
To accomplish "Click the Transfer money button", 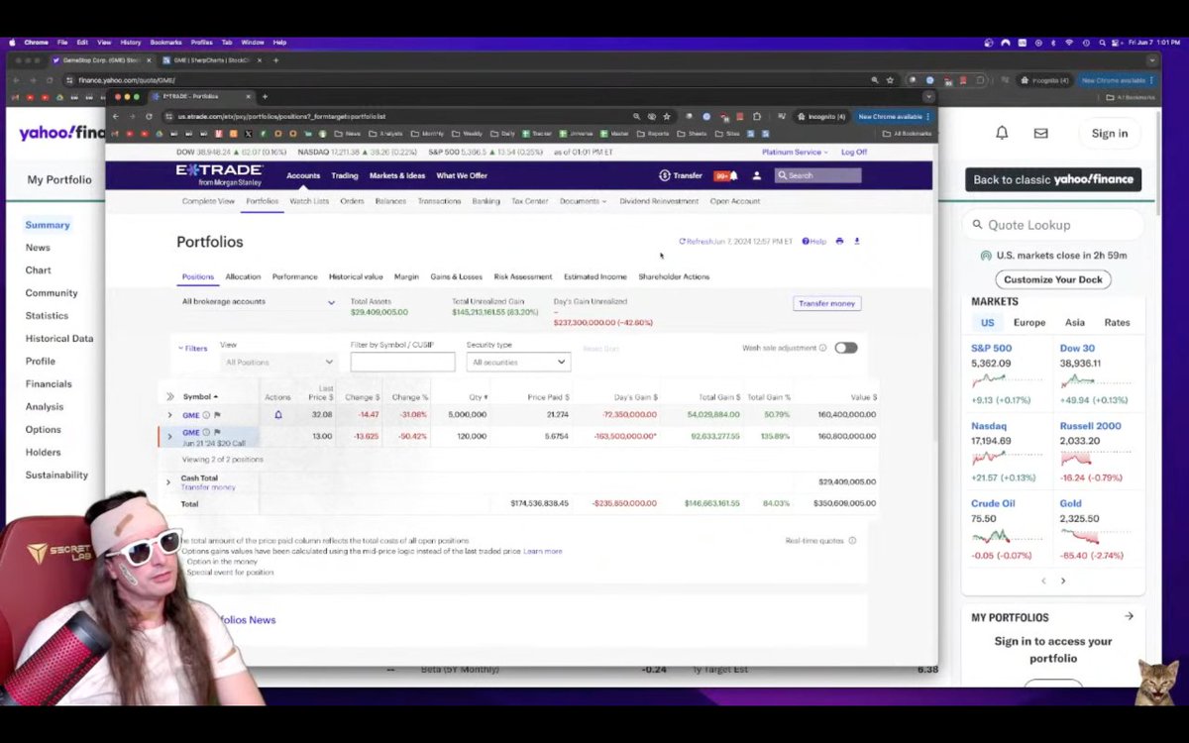I will [x=827, y=303].
